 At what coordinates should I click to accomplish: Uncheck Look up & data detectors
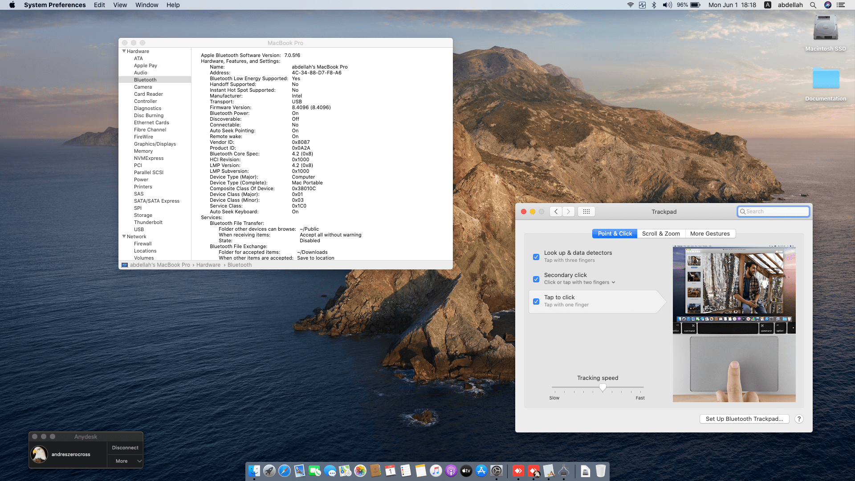click(536, 257)
